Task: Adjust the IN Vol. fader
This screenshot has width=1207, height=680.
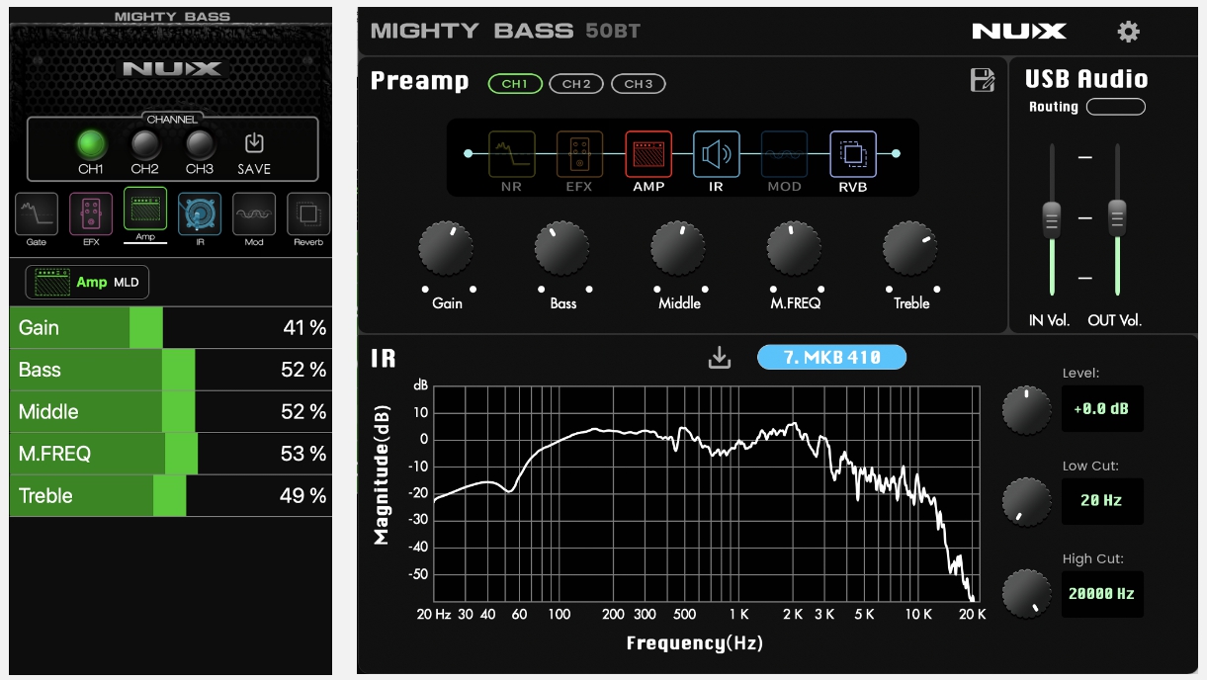Action: [1052, 218]
